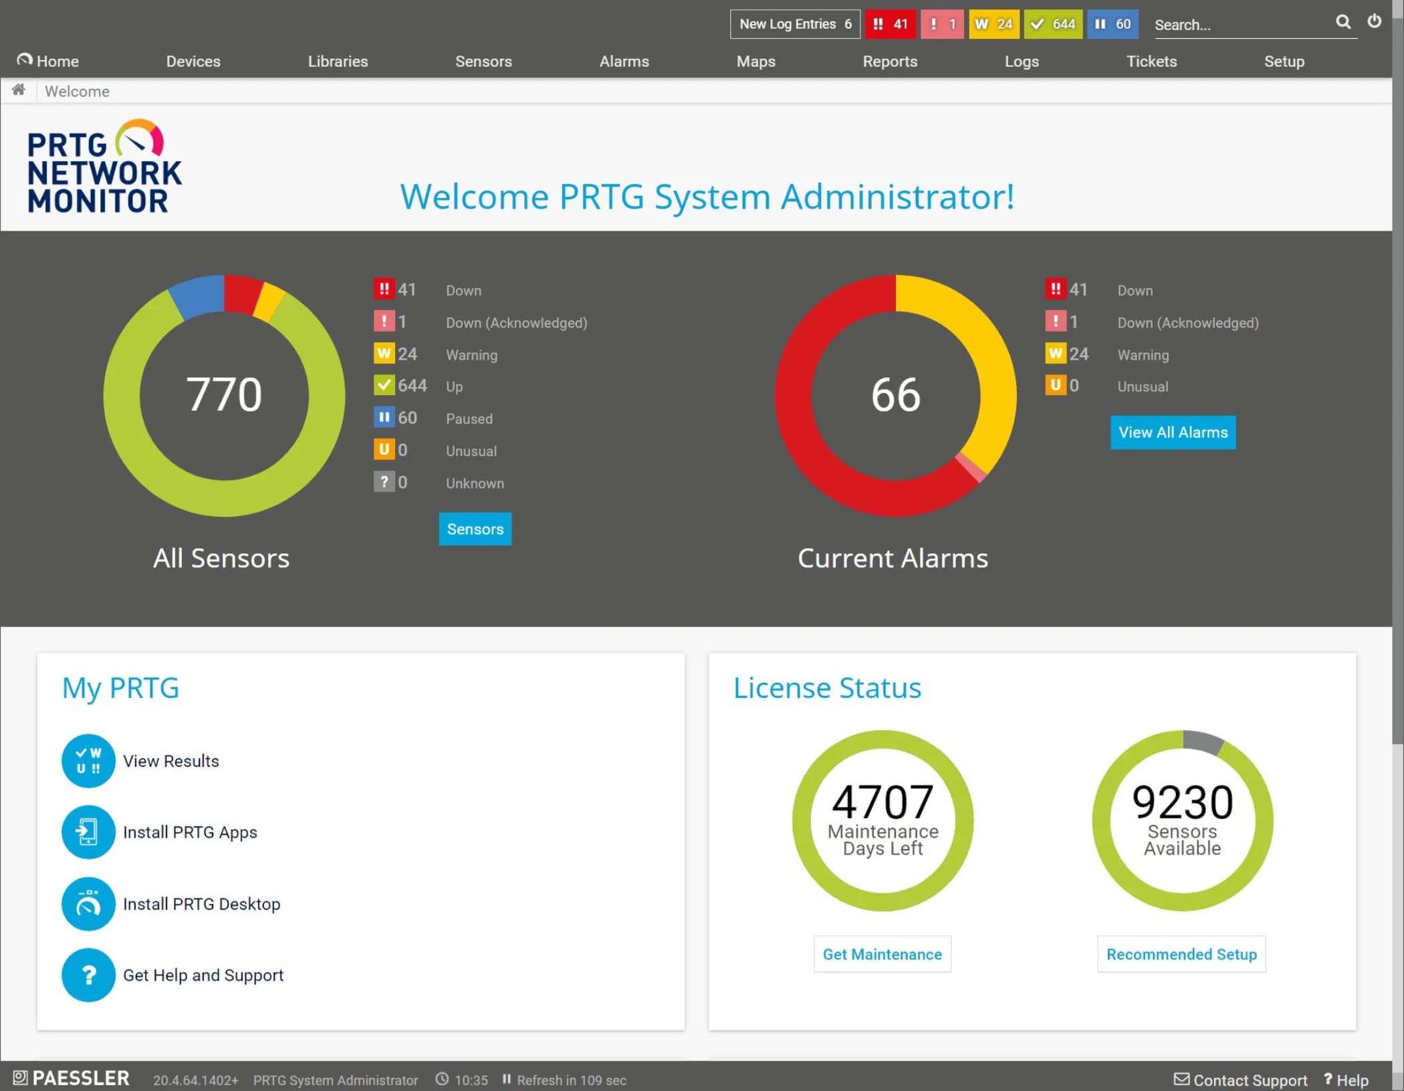Screen dimensions: 1404x1091
Task: Click the warning sensors counter badge
Action: pyautogui.click(x=994, y=24)
